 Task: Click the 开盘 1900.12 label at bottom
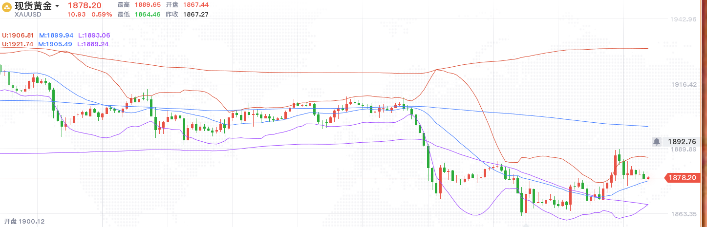(x=24, y=222)
